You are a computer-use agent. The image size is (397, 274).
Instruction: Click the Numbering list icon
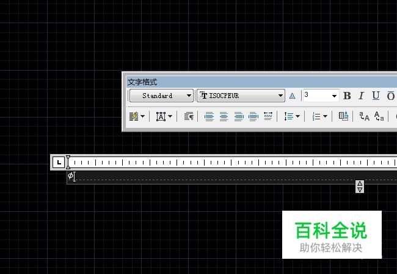pyautogui.click(x=316, y=116)
